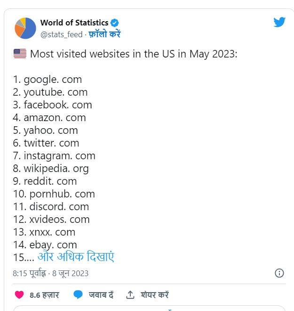Click शेयर करें share text
The image size is (294, 311).
point(155,295)
